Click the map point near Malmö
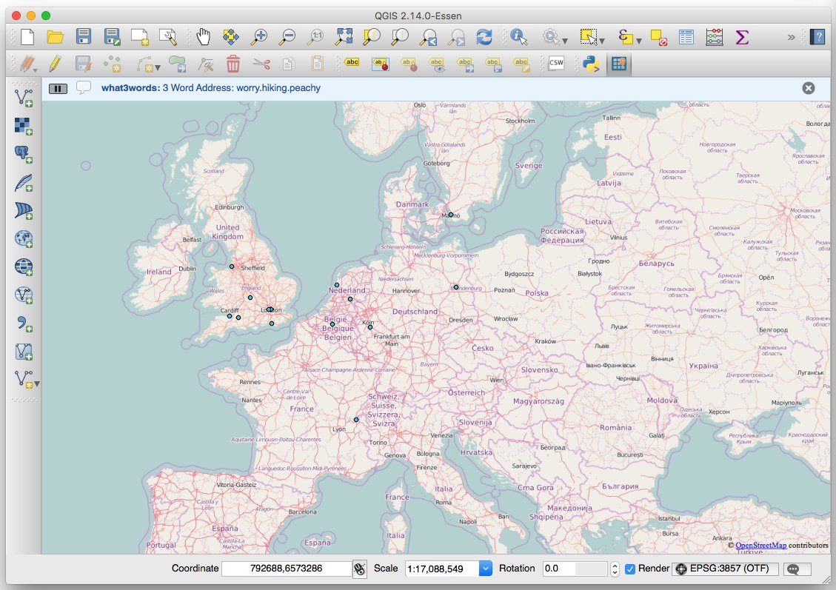This screenshot has width=836, height=590. tap(450, 215)
